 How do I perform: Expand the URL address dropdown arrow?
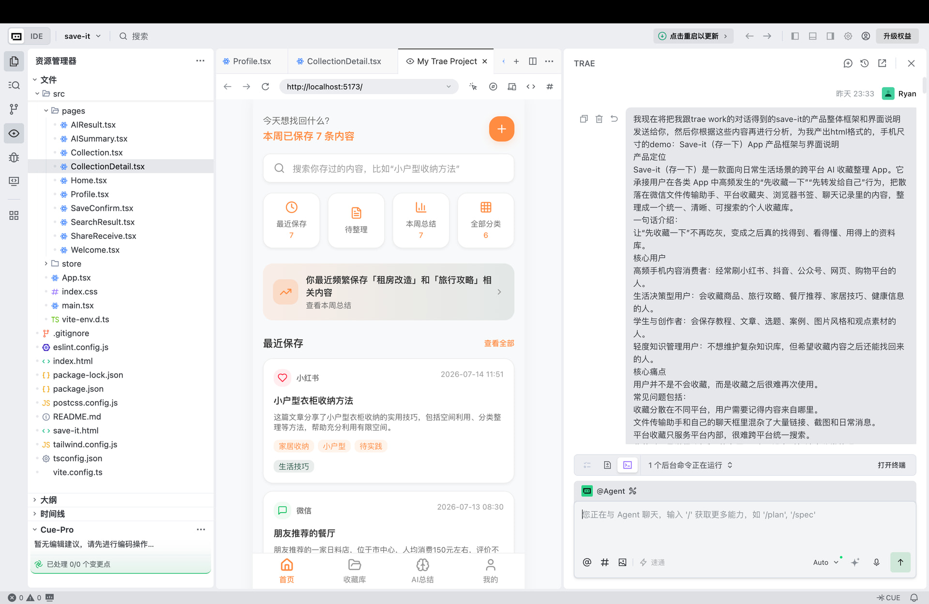tap(449, 87)
